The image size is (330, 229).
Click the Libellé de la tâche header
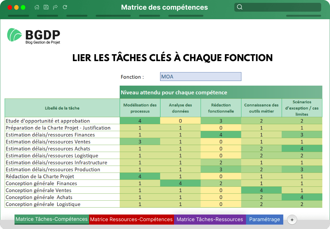tap(62, 108)
